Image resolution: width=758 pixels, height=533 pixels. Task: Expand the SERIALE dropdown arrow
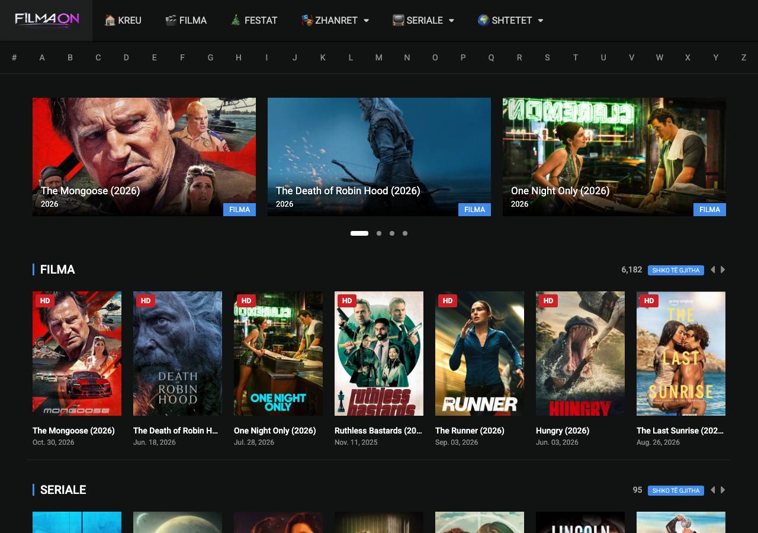(451, 21)
